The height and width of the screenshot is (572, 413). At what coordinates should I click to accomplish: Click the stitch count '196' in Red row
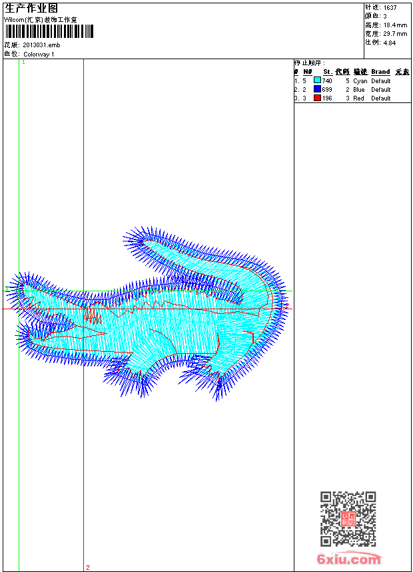point(327,98)
